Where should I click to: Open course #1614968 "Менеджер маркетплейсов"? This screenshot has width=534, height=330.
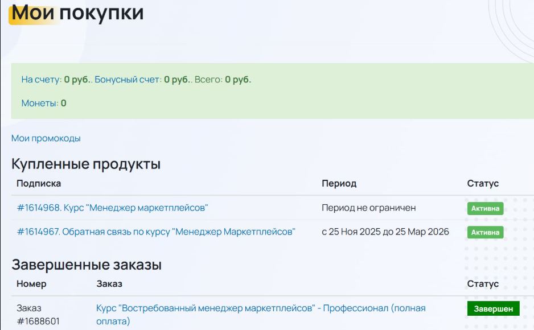tap(112, 208)
